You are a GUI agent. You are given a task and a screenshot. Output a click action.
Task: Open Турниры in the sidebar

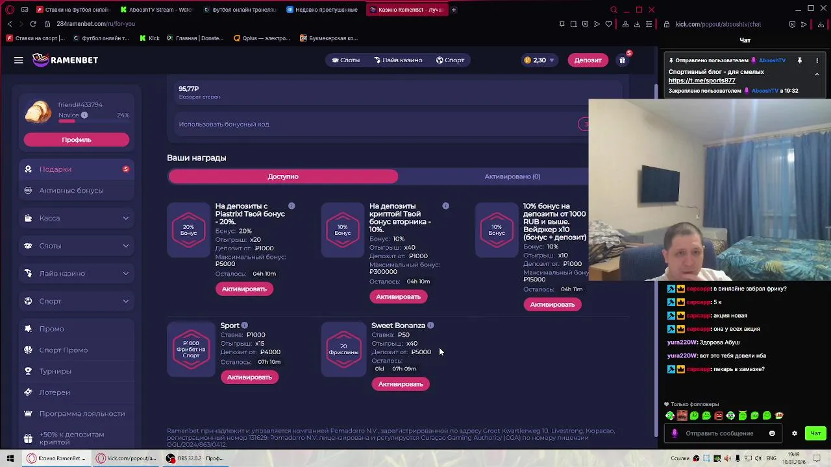77,371
